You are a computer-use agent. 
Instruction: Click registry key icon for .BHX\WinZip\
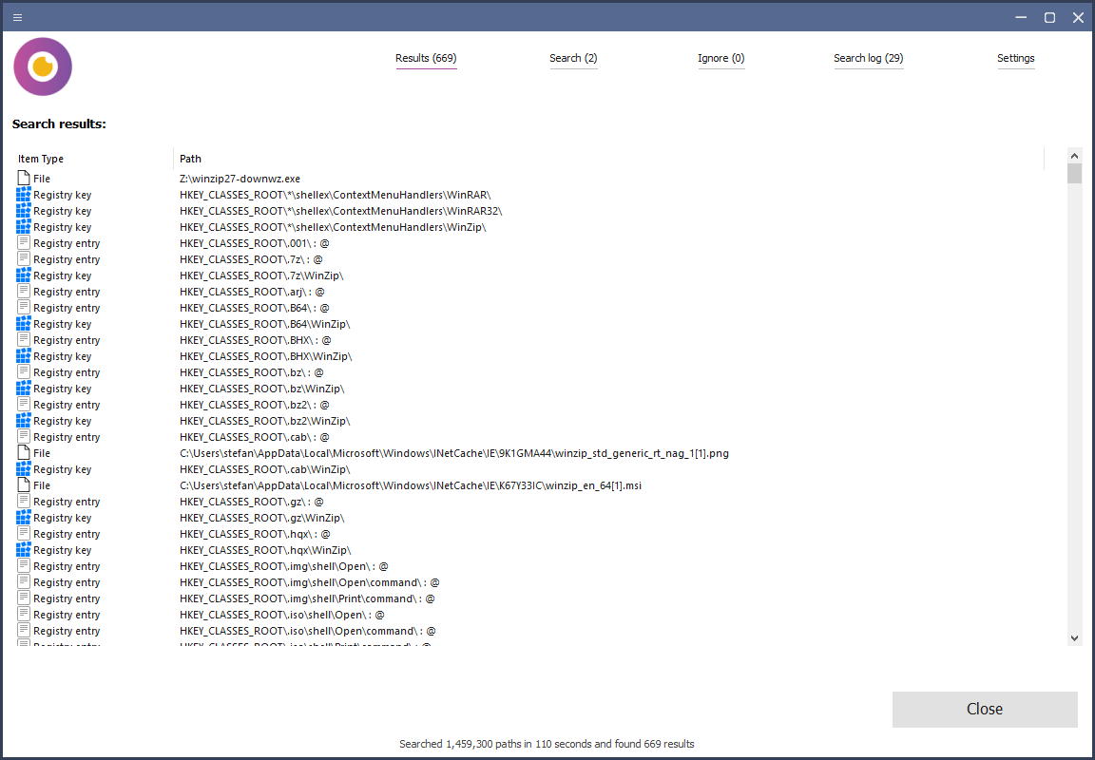coord(24,356)
